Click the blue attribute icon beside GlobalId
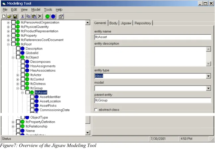The width and height of the screenshot is (215, 154). coord(23,53)
